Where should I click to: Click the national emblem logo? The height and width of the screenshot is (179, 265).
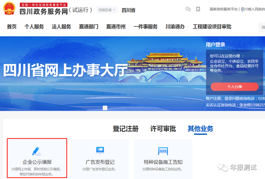(9, 8)
